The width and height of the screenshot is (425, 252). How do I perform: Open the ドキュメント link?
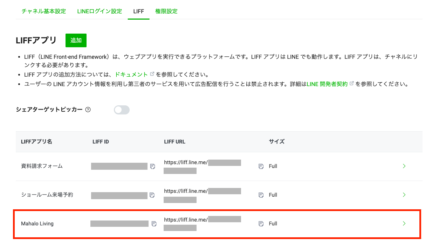click(131, 75)
